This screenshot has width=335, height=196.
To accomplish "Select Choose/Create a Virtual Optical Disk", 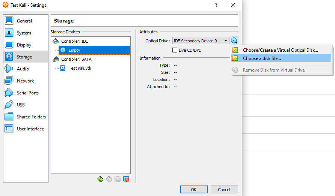I will pos(280,50).
